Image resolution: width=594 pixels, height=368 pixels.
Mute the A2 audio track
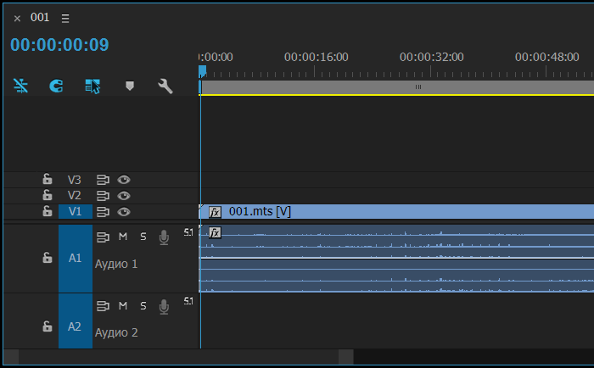123,305
